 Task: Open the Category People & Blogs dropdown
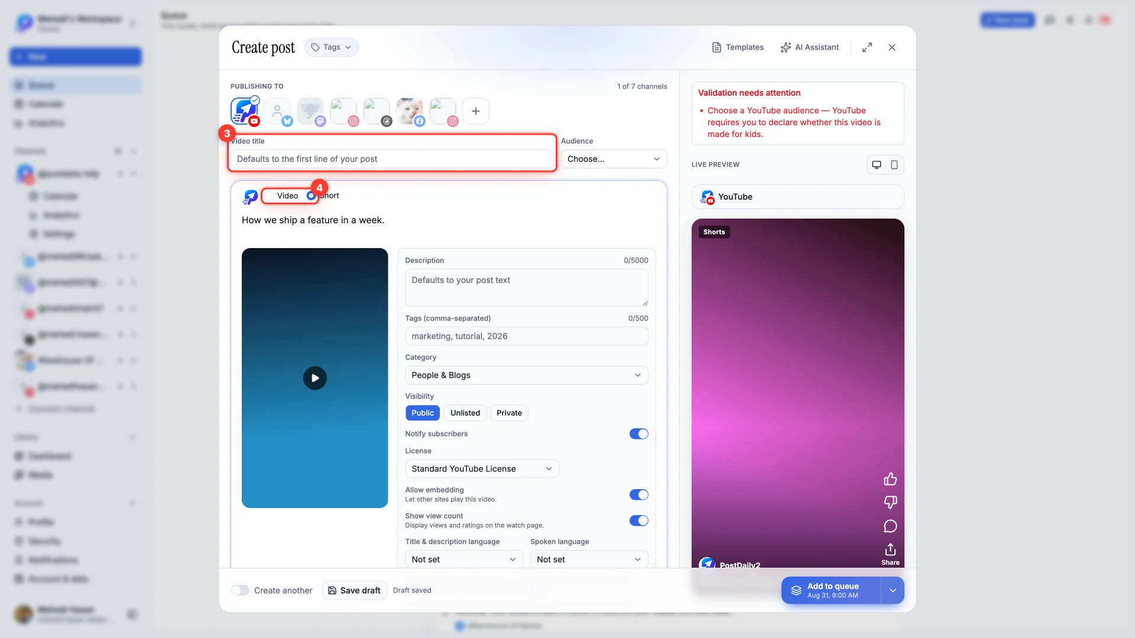(x=526, y=375)
